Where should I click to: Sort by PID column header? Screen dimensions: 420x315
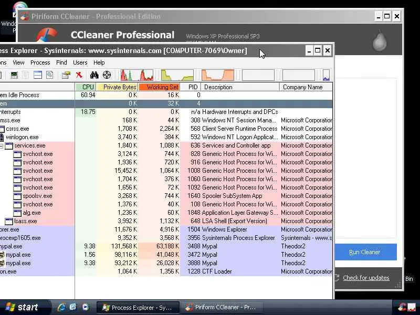tap(191, 87)
